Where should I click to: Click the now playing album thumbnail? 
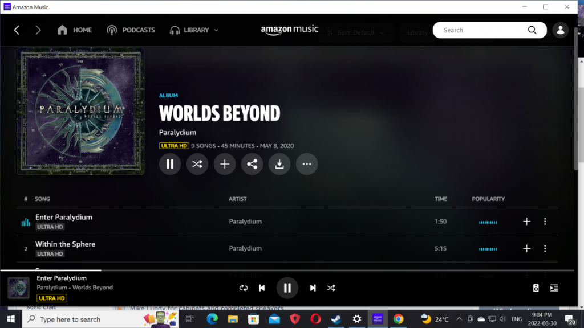pyautogui.click(x=19, y=288)
